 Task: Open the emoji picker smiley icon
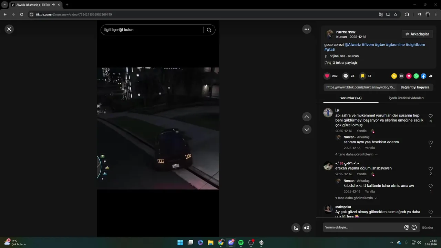(x=414, y=227)
